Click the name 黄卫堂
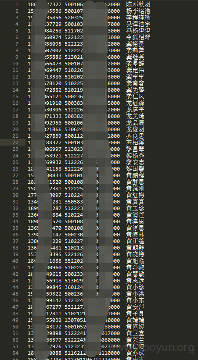Image resolution: width=198 pixels, height=360 pixels. 135,333
